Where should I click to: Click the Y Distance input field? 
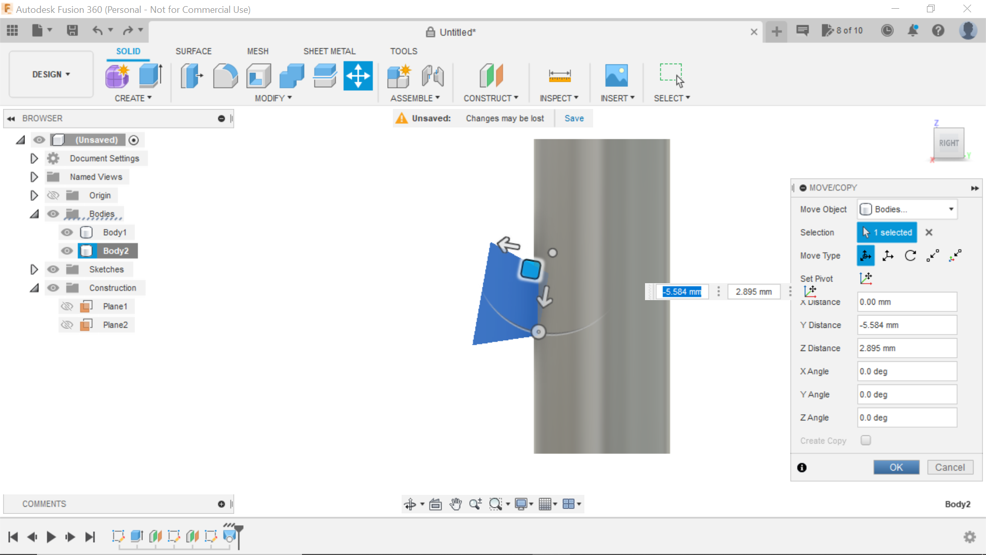click(907, 325)
